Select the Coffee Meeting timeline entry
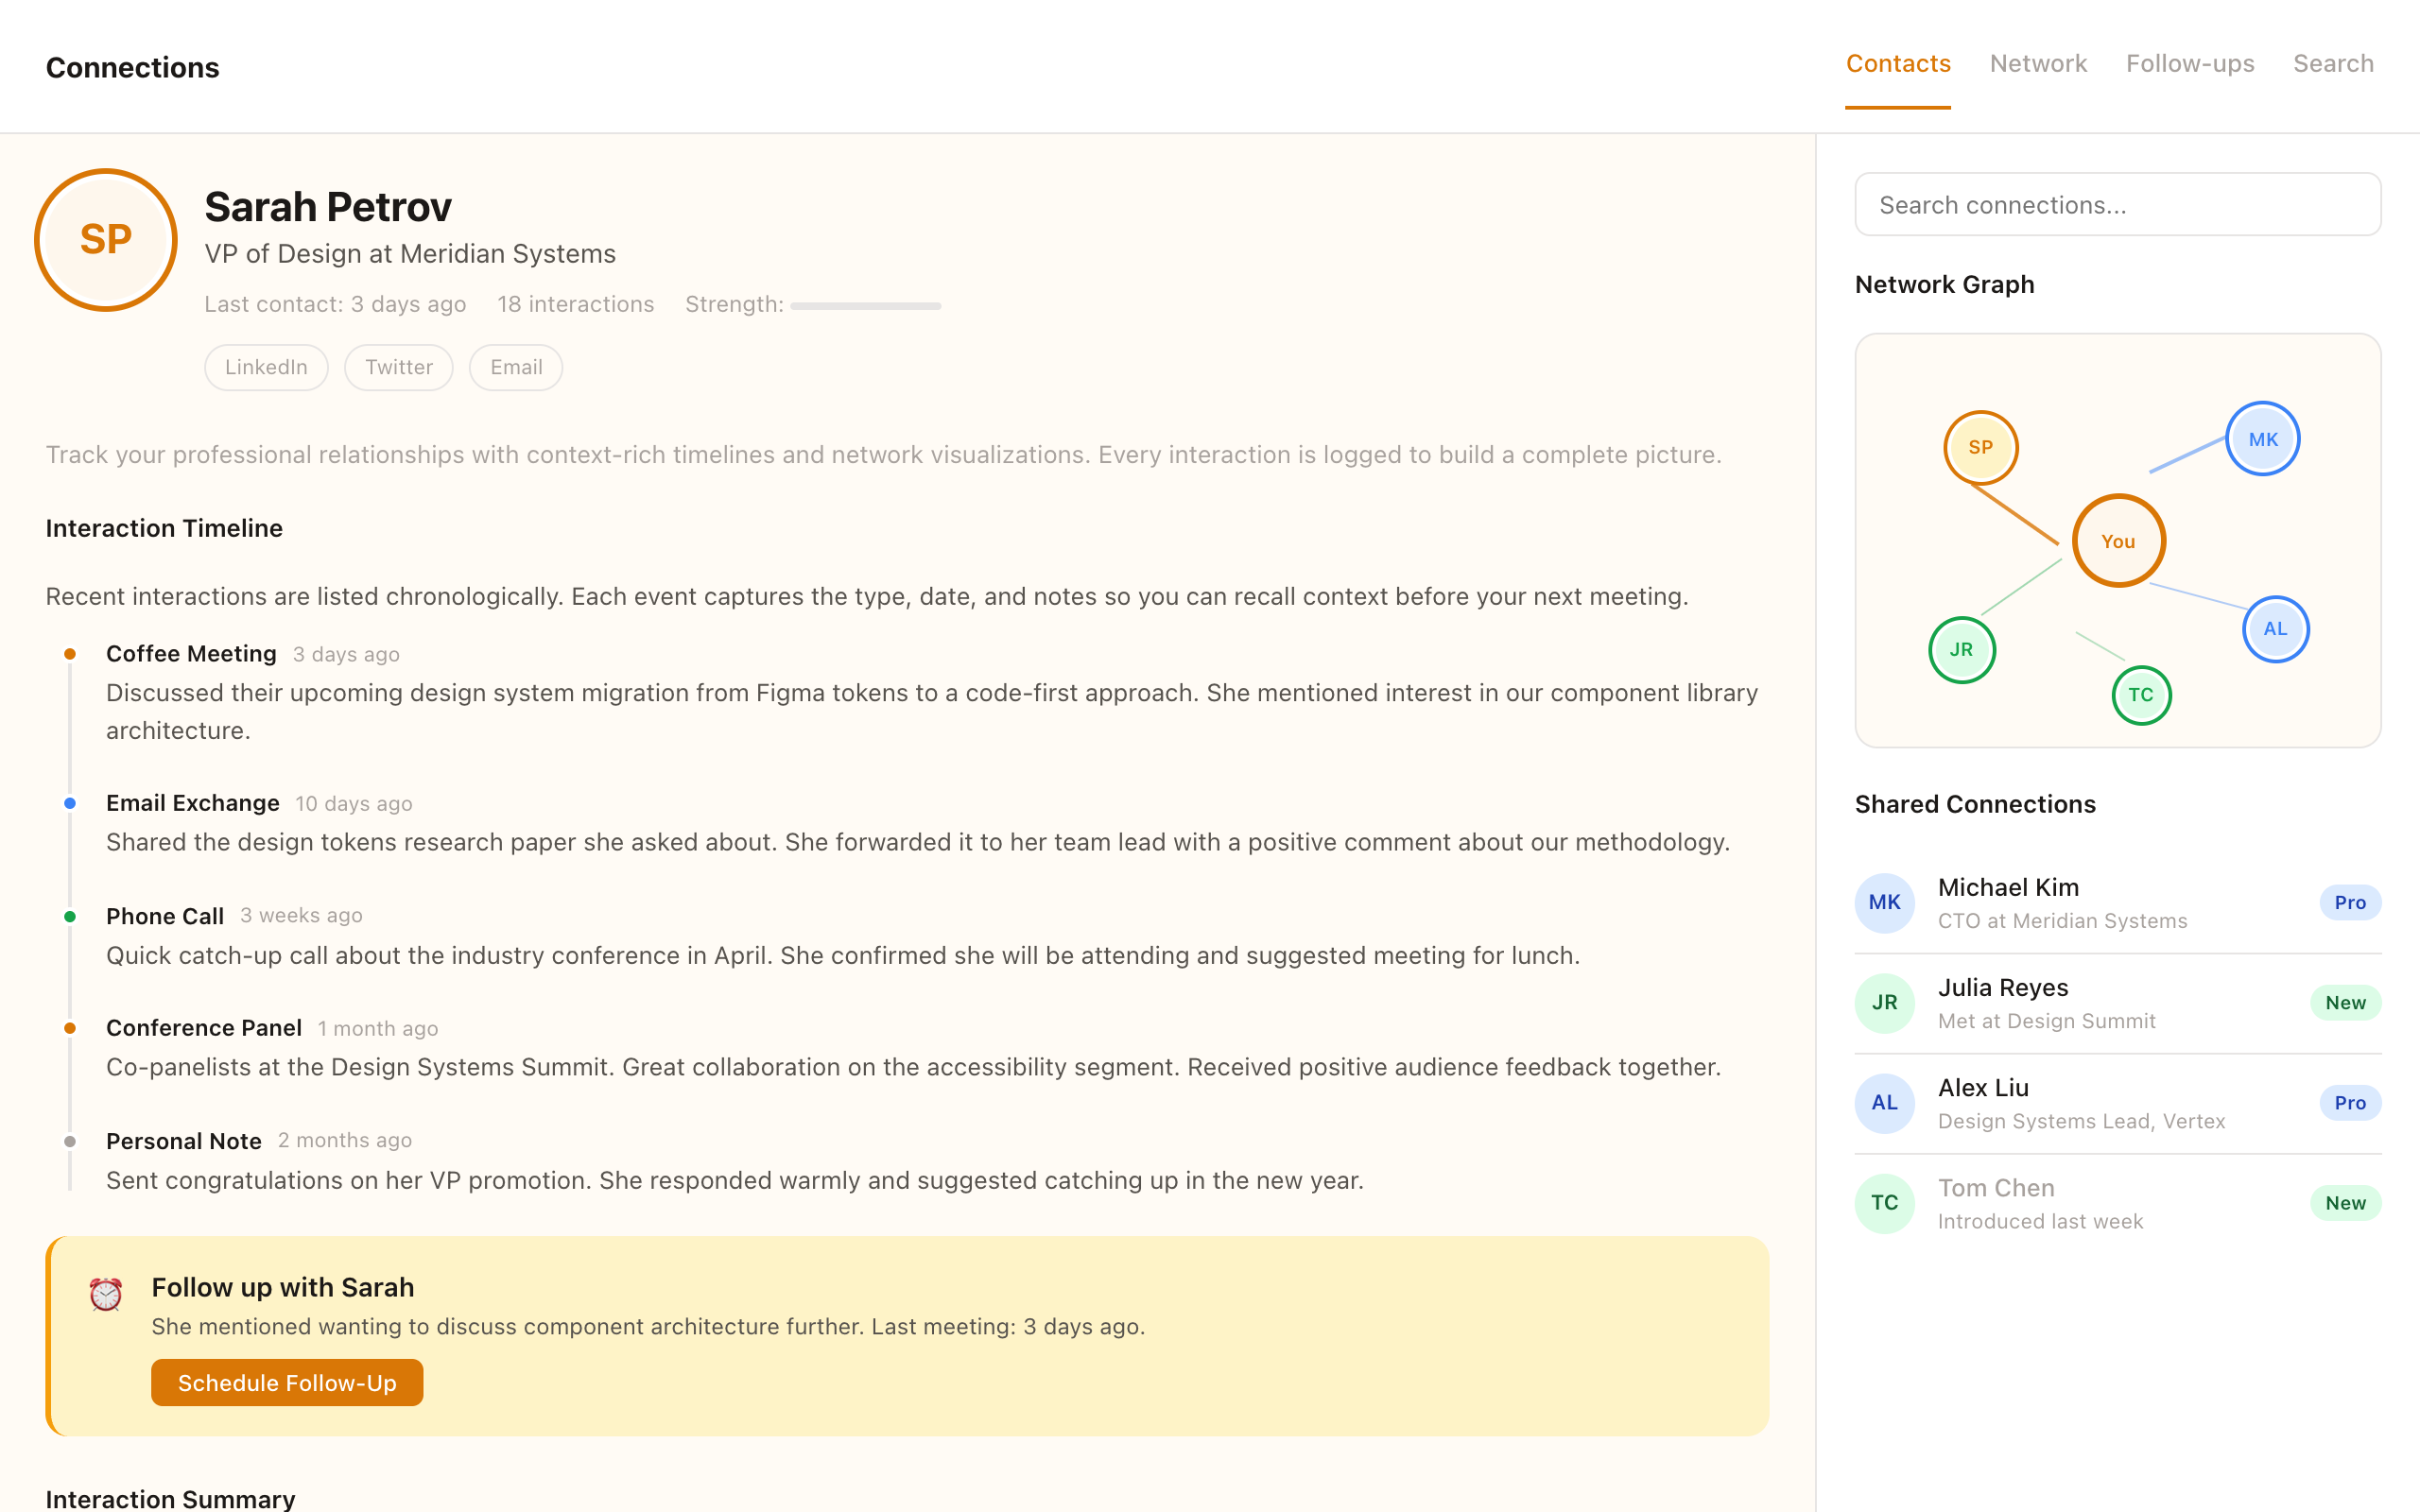 [x=191, y=654]
